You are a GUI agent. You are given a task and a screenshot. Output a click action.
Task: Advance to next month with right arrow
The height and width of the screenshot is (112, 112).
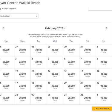point(107,28)
